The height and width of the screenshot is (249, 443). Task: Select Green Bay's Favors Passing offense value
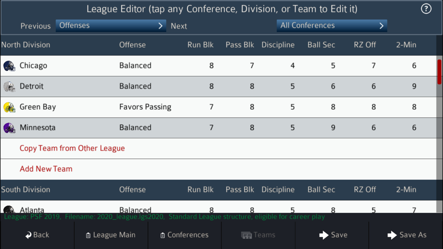tap(145, 107)
